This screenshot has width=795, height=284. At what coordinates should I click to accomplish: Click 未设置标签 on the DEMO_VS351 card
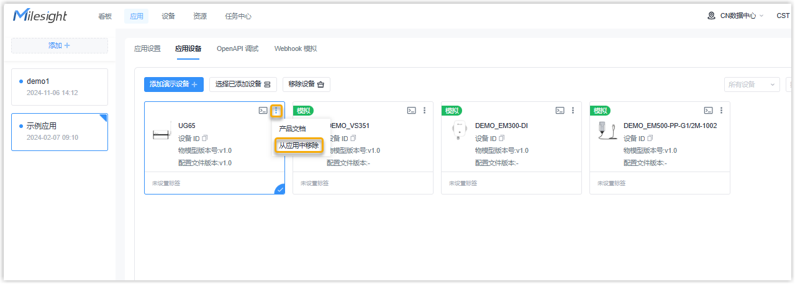pyautogui.click(x=314, y=183)
